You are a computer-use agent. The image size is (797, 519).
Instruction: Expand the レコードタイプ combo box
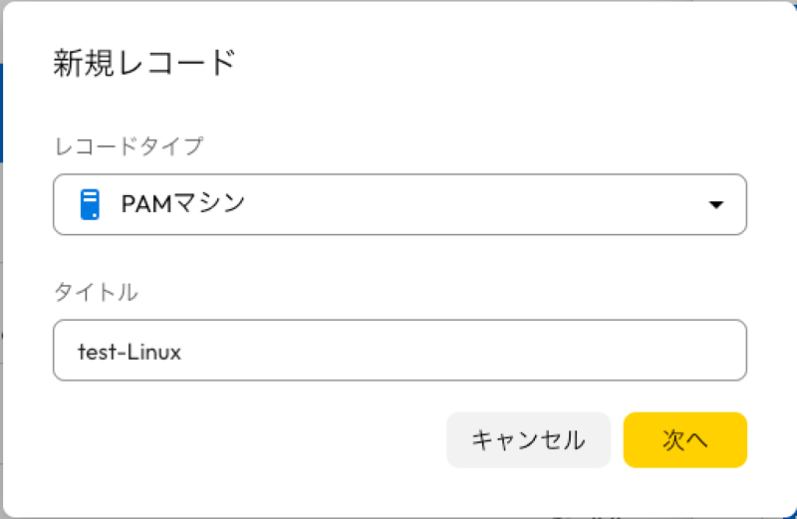(398, 205)
